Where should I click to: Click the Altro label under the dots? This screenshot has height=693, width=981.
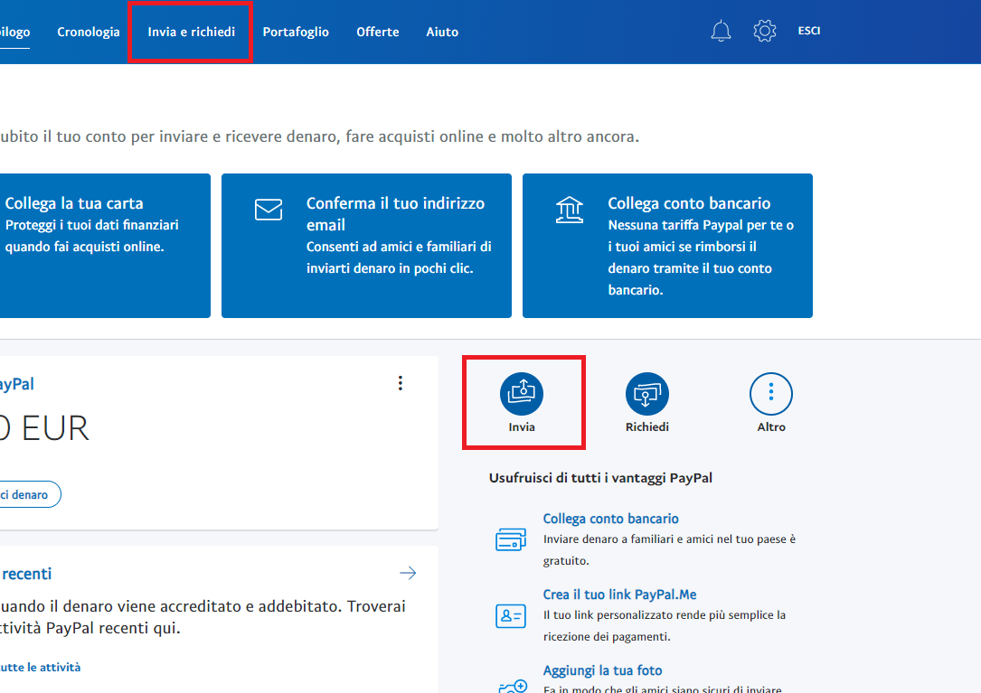click(770, 427)
